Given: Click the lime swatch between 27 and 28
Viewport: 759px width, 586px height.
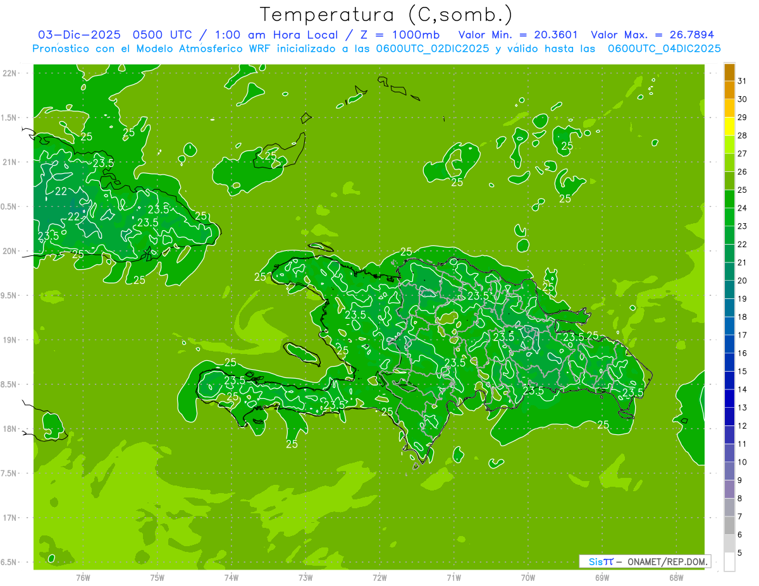Looking at the screenshot, I should coord(729,145).
